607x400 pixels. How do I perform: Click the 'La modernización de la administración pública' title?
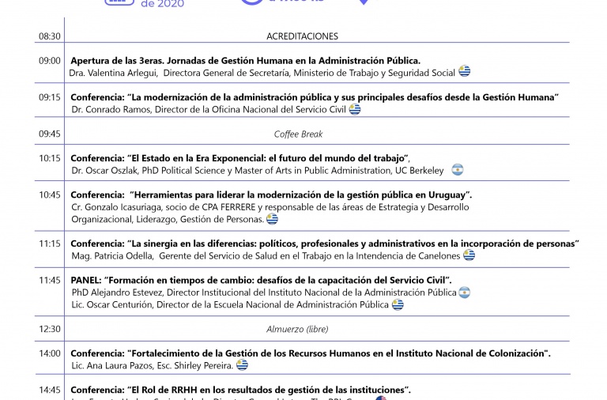click(x=315, y=97)
